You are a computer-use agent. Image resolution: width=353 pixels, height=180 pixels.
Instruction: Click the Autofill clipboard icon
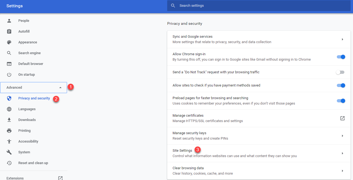9,32
